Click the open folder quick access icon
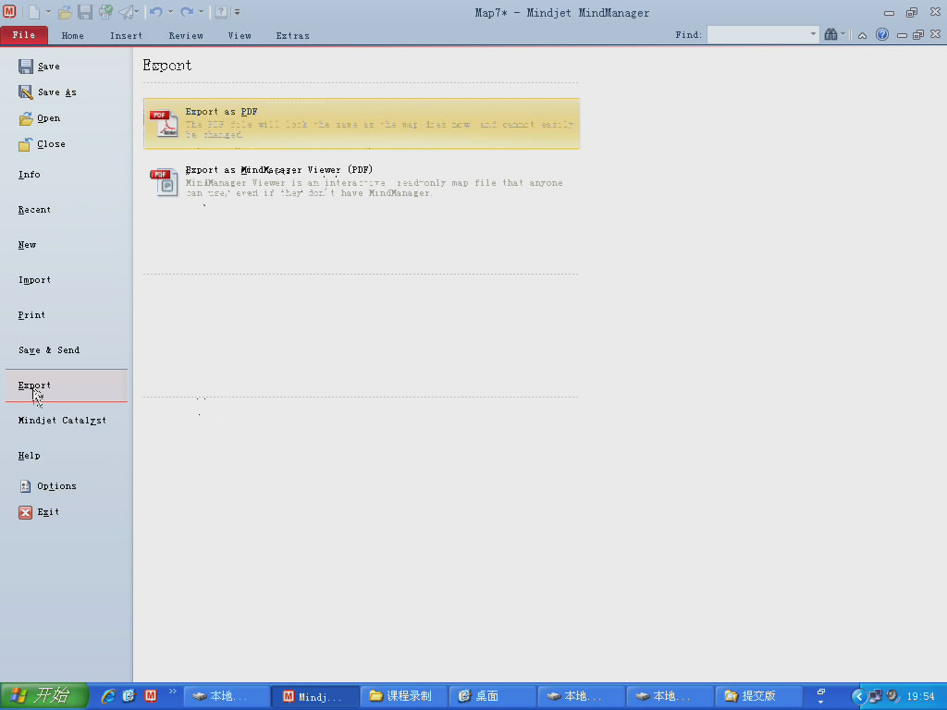Screen dimensions: 947x710 pyautogui.click(x=66, y=11)
